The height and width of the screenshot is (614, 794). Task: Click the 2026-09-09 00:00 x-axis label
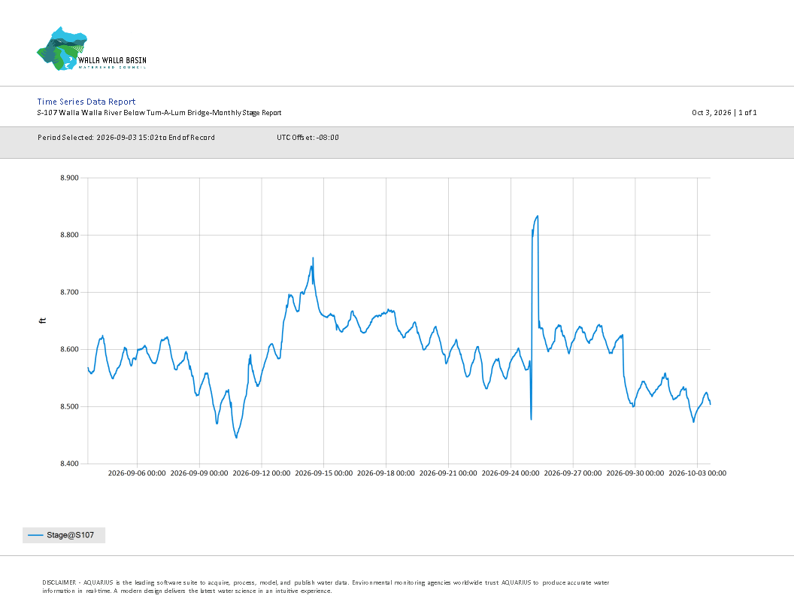pos(199,473)
